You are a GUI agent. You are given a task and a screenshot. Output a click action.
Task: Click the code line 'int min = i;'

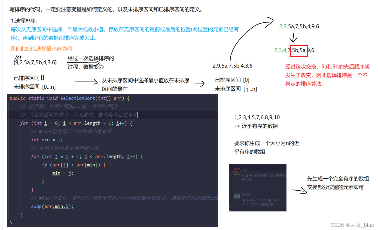[x=47, y=140]
